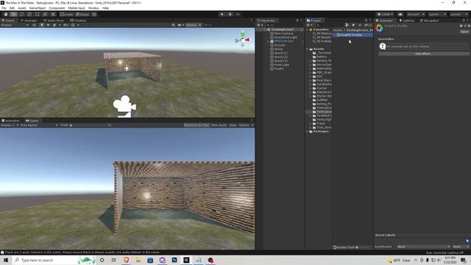
Task: Select the Hand tool in toolbar
Action: pyautogui.click(x=6, y=14)
